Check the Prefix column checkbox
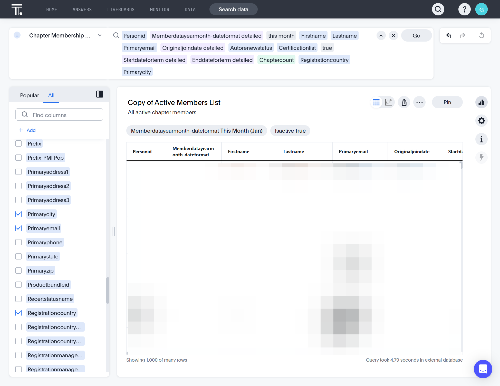The height and width of the screenshot is (386, 500). pyautogui.click(x=18, y=143)
